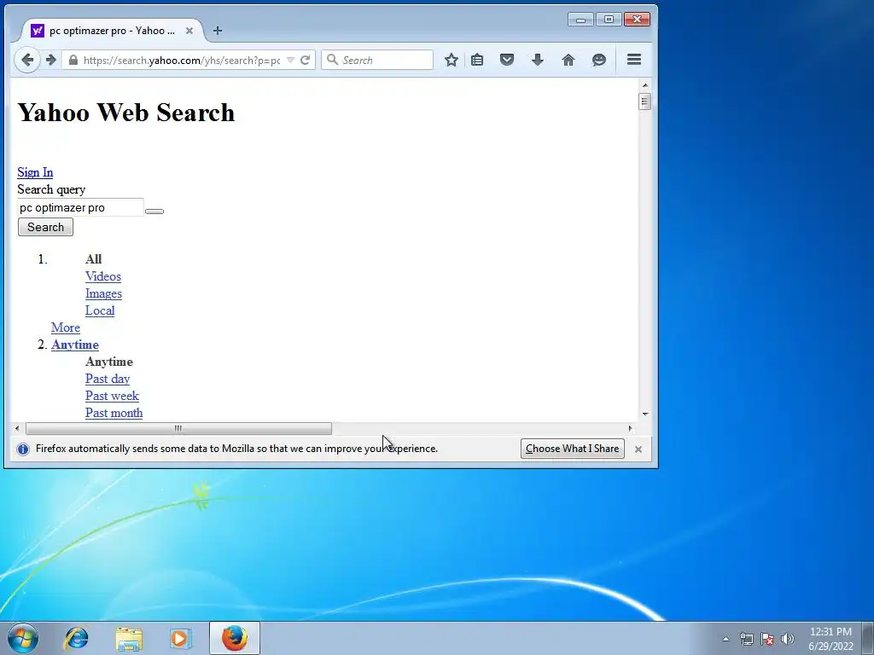This screenshot has width=874, height=655.
Task: Click the horizontal scrollbar thumb
Action: point(178,428)
